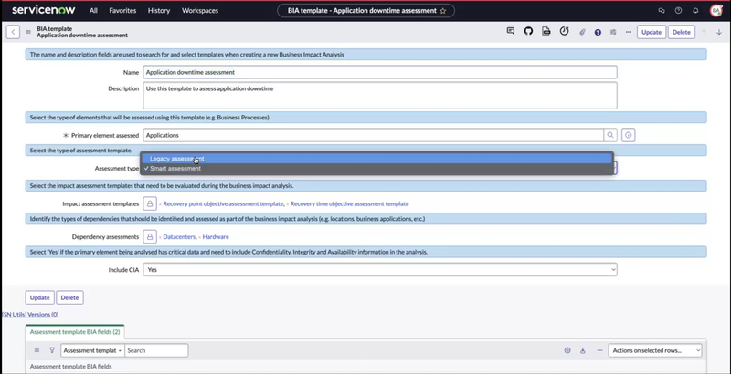The image size is (731, 374).
Task: Open Recovery point objective assessment template link
Action: click(x=223, y=203)
